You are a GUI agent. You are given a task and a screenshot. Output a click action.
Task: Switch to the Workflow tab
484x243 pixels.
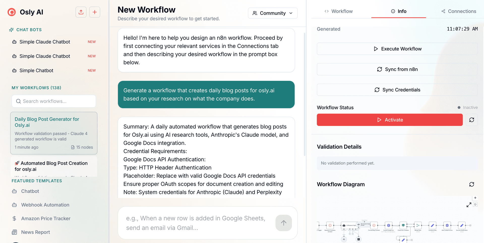point(339,11)
